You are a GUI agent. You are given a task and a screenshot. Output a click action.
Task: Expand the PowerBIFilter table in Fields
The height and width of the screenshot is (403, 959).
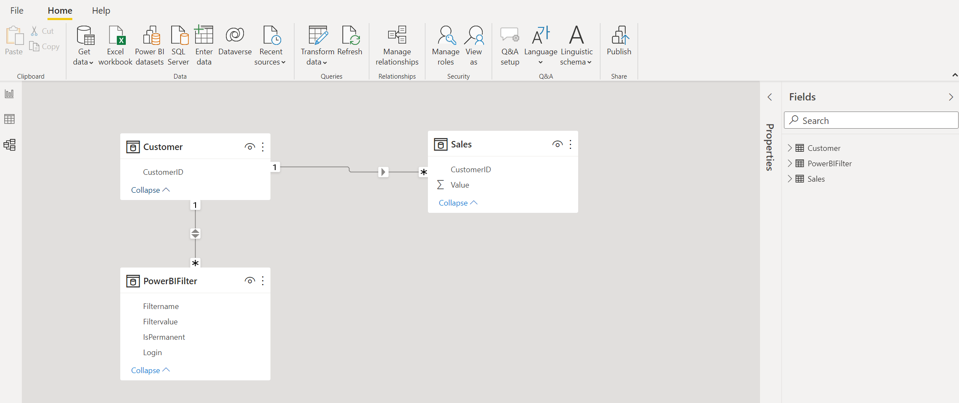[790, 164]
